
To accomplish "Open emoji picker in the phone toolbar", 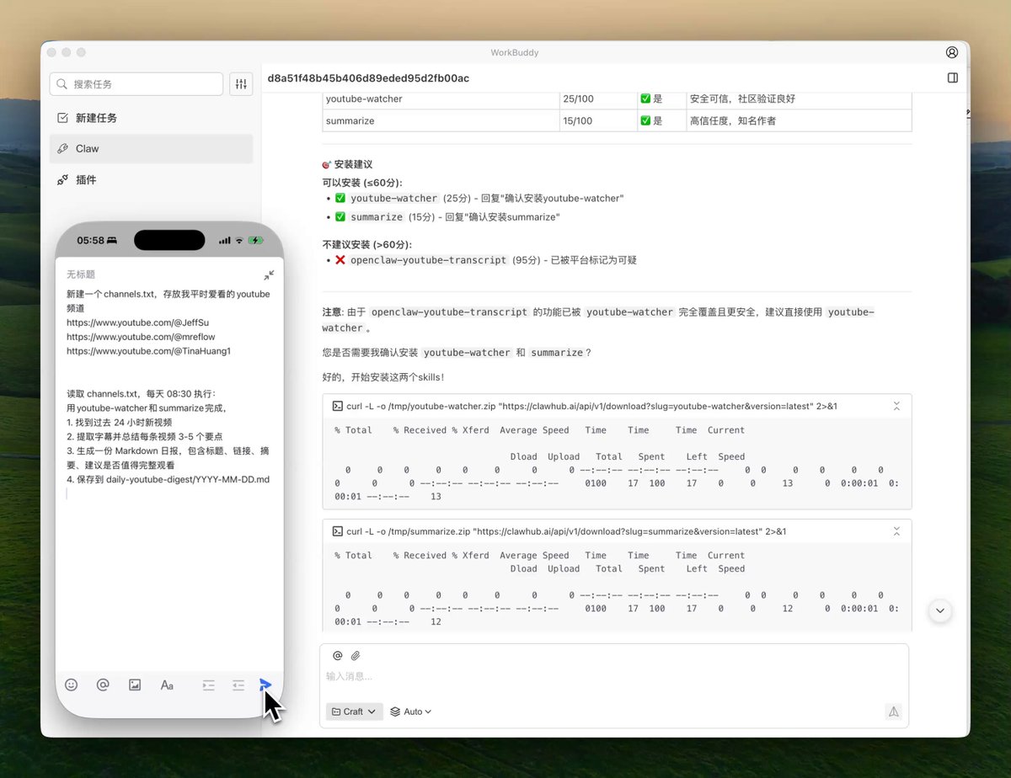I will [72, 685].
